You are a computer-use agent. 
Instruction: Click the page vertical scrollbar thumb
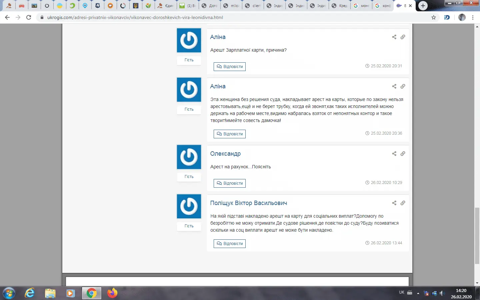(x=477, y=235)
